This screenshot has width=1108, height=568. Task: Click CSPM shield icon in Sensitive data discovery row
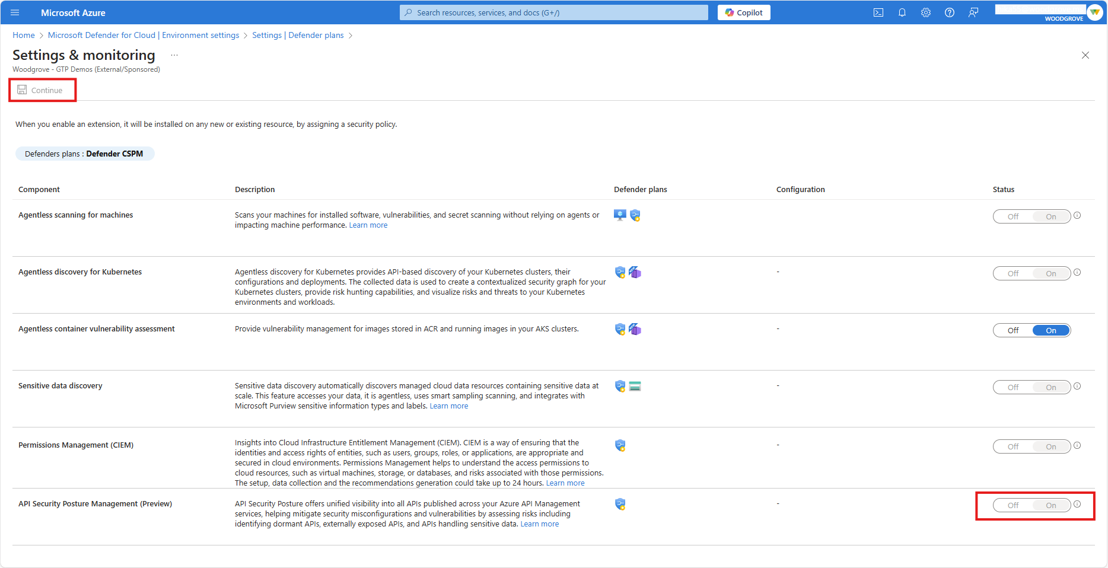click(620, 386)
